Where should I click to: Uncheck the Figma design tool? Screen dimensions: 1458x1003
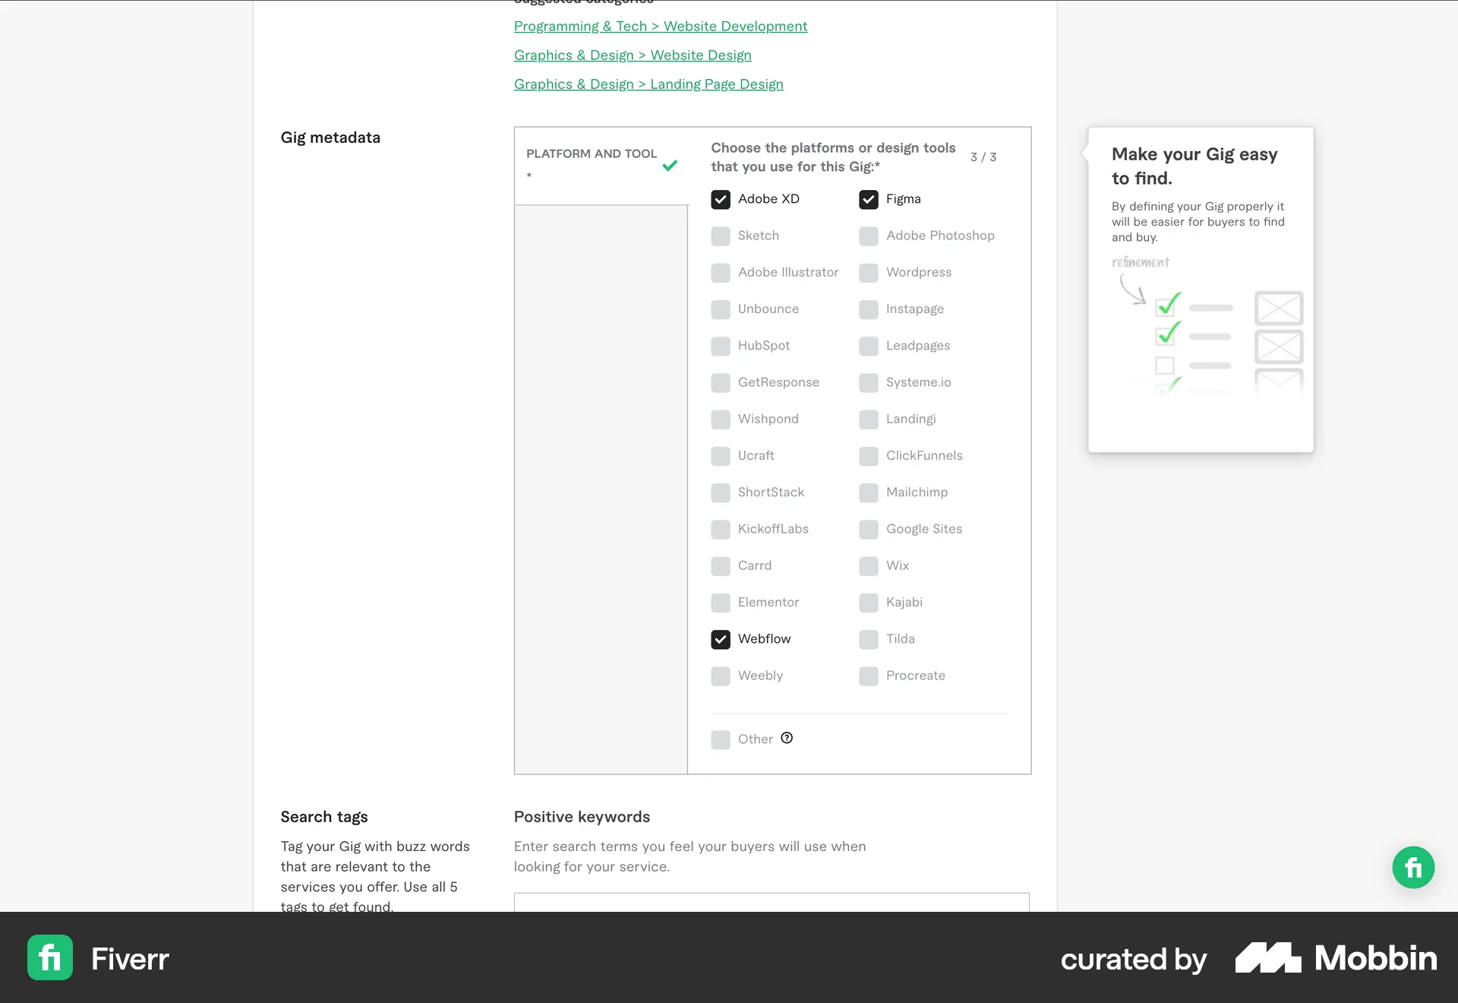click(x=868, y=199)
